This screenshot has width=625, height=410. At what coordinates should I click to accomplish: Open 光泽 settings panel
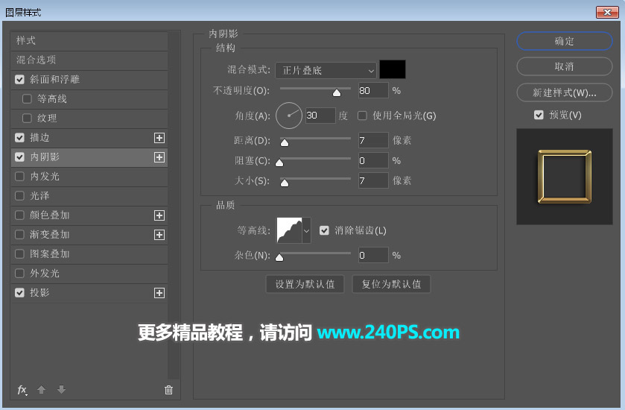pos(89,196)
